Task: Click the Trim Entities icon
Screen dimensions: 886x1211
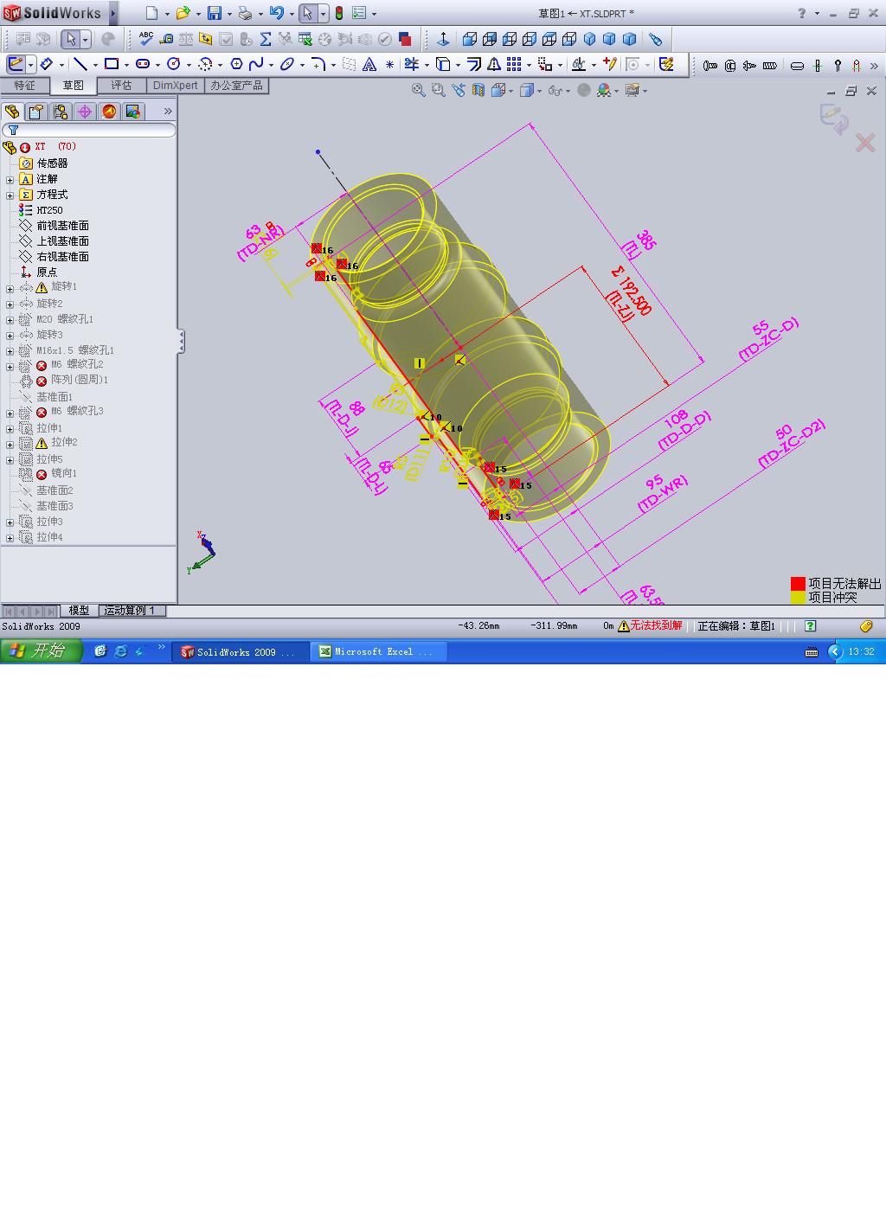Action: point(412,64)
